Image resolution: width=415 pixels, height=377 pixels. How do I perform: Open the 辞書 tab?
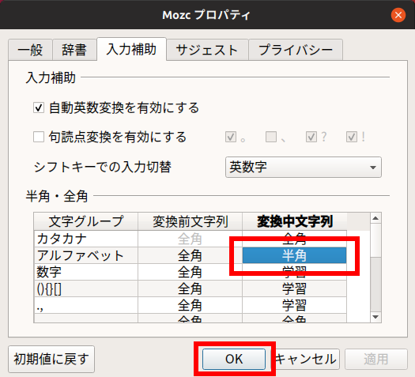[x=74, y=50]
